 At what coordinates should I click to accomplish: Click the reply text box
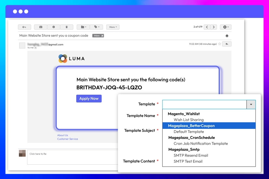click(73, 157)
